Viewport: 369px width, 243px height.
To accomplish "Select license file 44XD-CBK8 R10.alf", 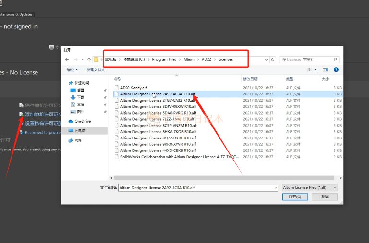I will click(x=158, y=150).
